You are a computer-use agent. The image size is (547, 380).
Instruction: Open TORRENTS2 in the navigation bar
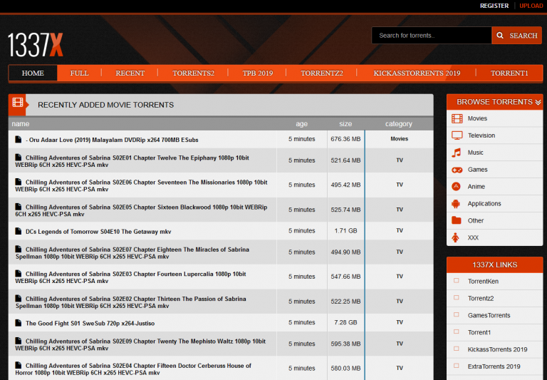[193, 73]
